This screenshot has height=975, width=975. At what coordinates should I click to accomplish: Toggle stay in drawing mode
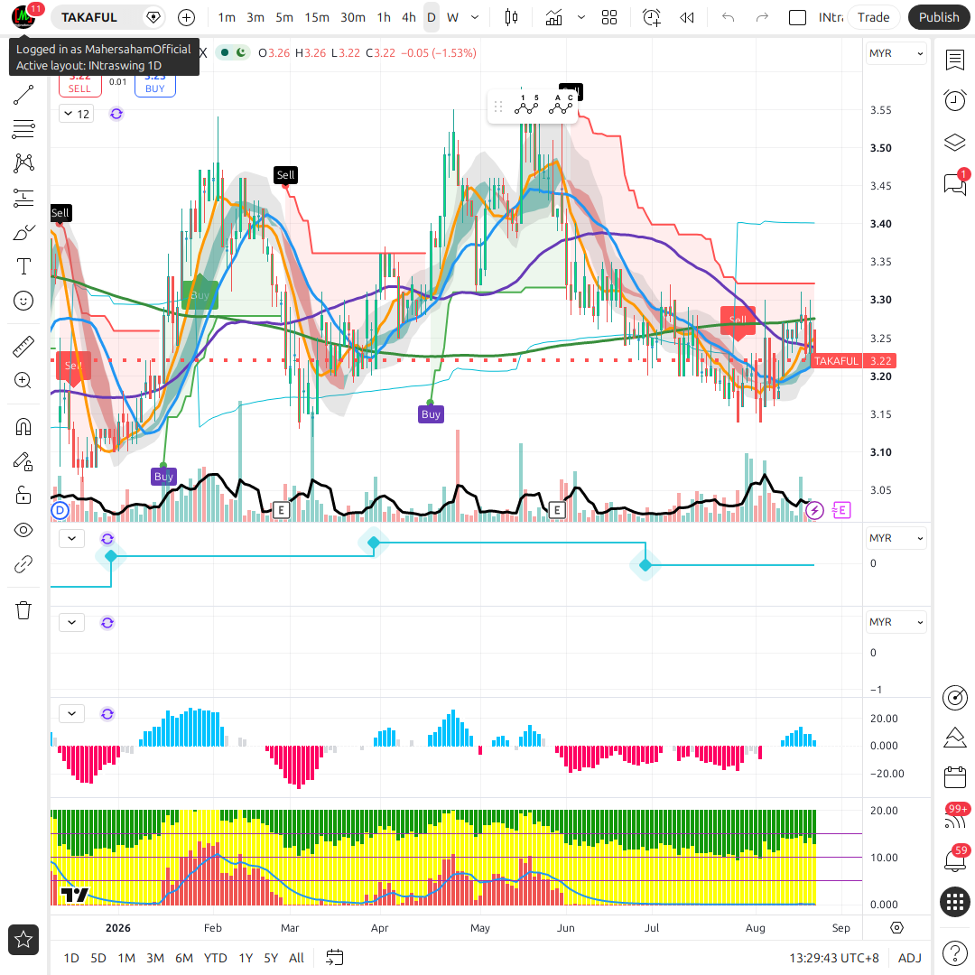tap(23, 461)
